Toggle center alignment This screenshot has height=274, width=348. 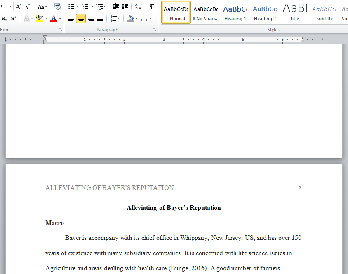(81, 19)
